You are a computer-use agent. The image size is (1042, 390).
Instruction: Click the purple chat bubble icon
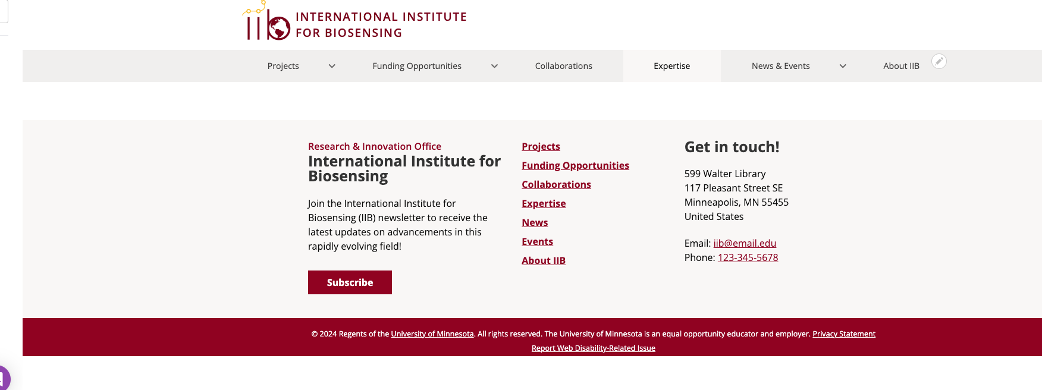(2, 379)
